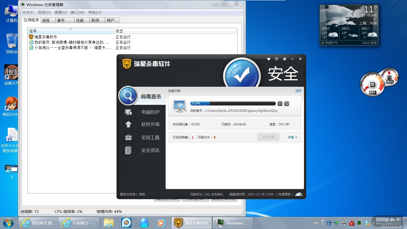Open 软件升级 in Rising sidebar
The width and height of the screenshot is (407, 229).
(x=150, y=124)
